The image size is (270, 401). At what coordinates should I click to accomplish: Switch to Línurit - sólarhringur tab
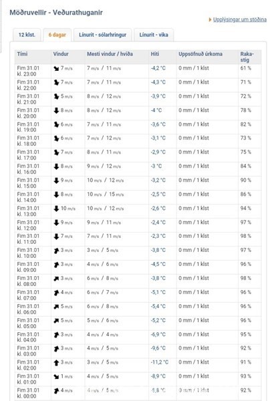[x=102, y=35]
